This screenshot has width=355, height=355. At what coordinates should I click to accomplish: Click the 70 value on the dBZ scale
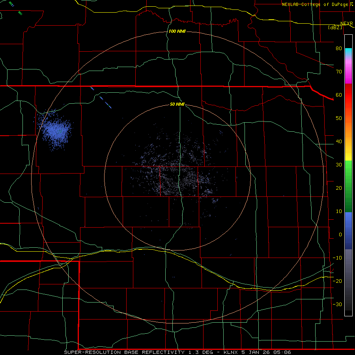pos(339,71)
